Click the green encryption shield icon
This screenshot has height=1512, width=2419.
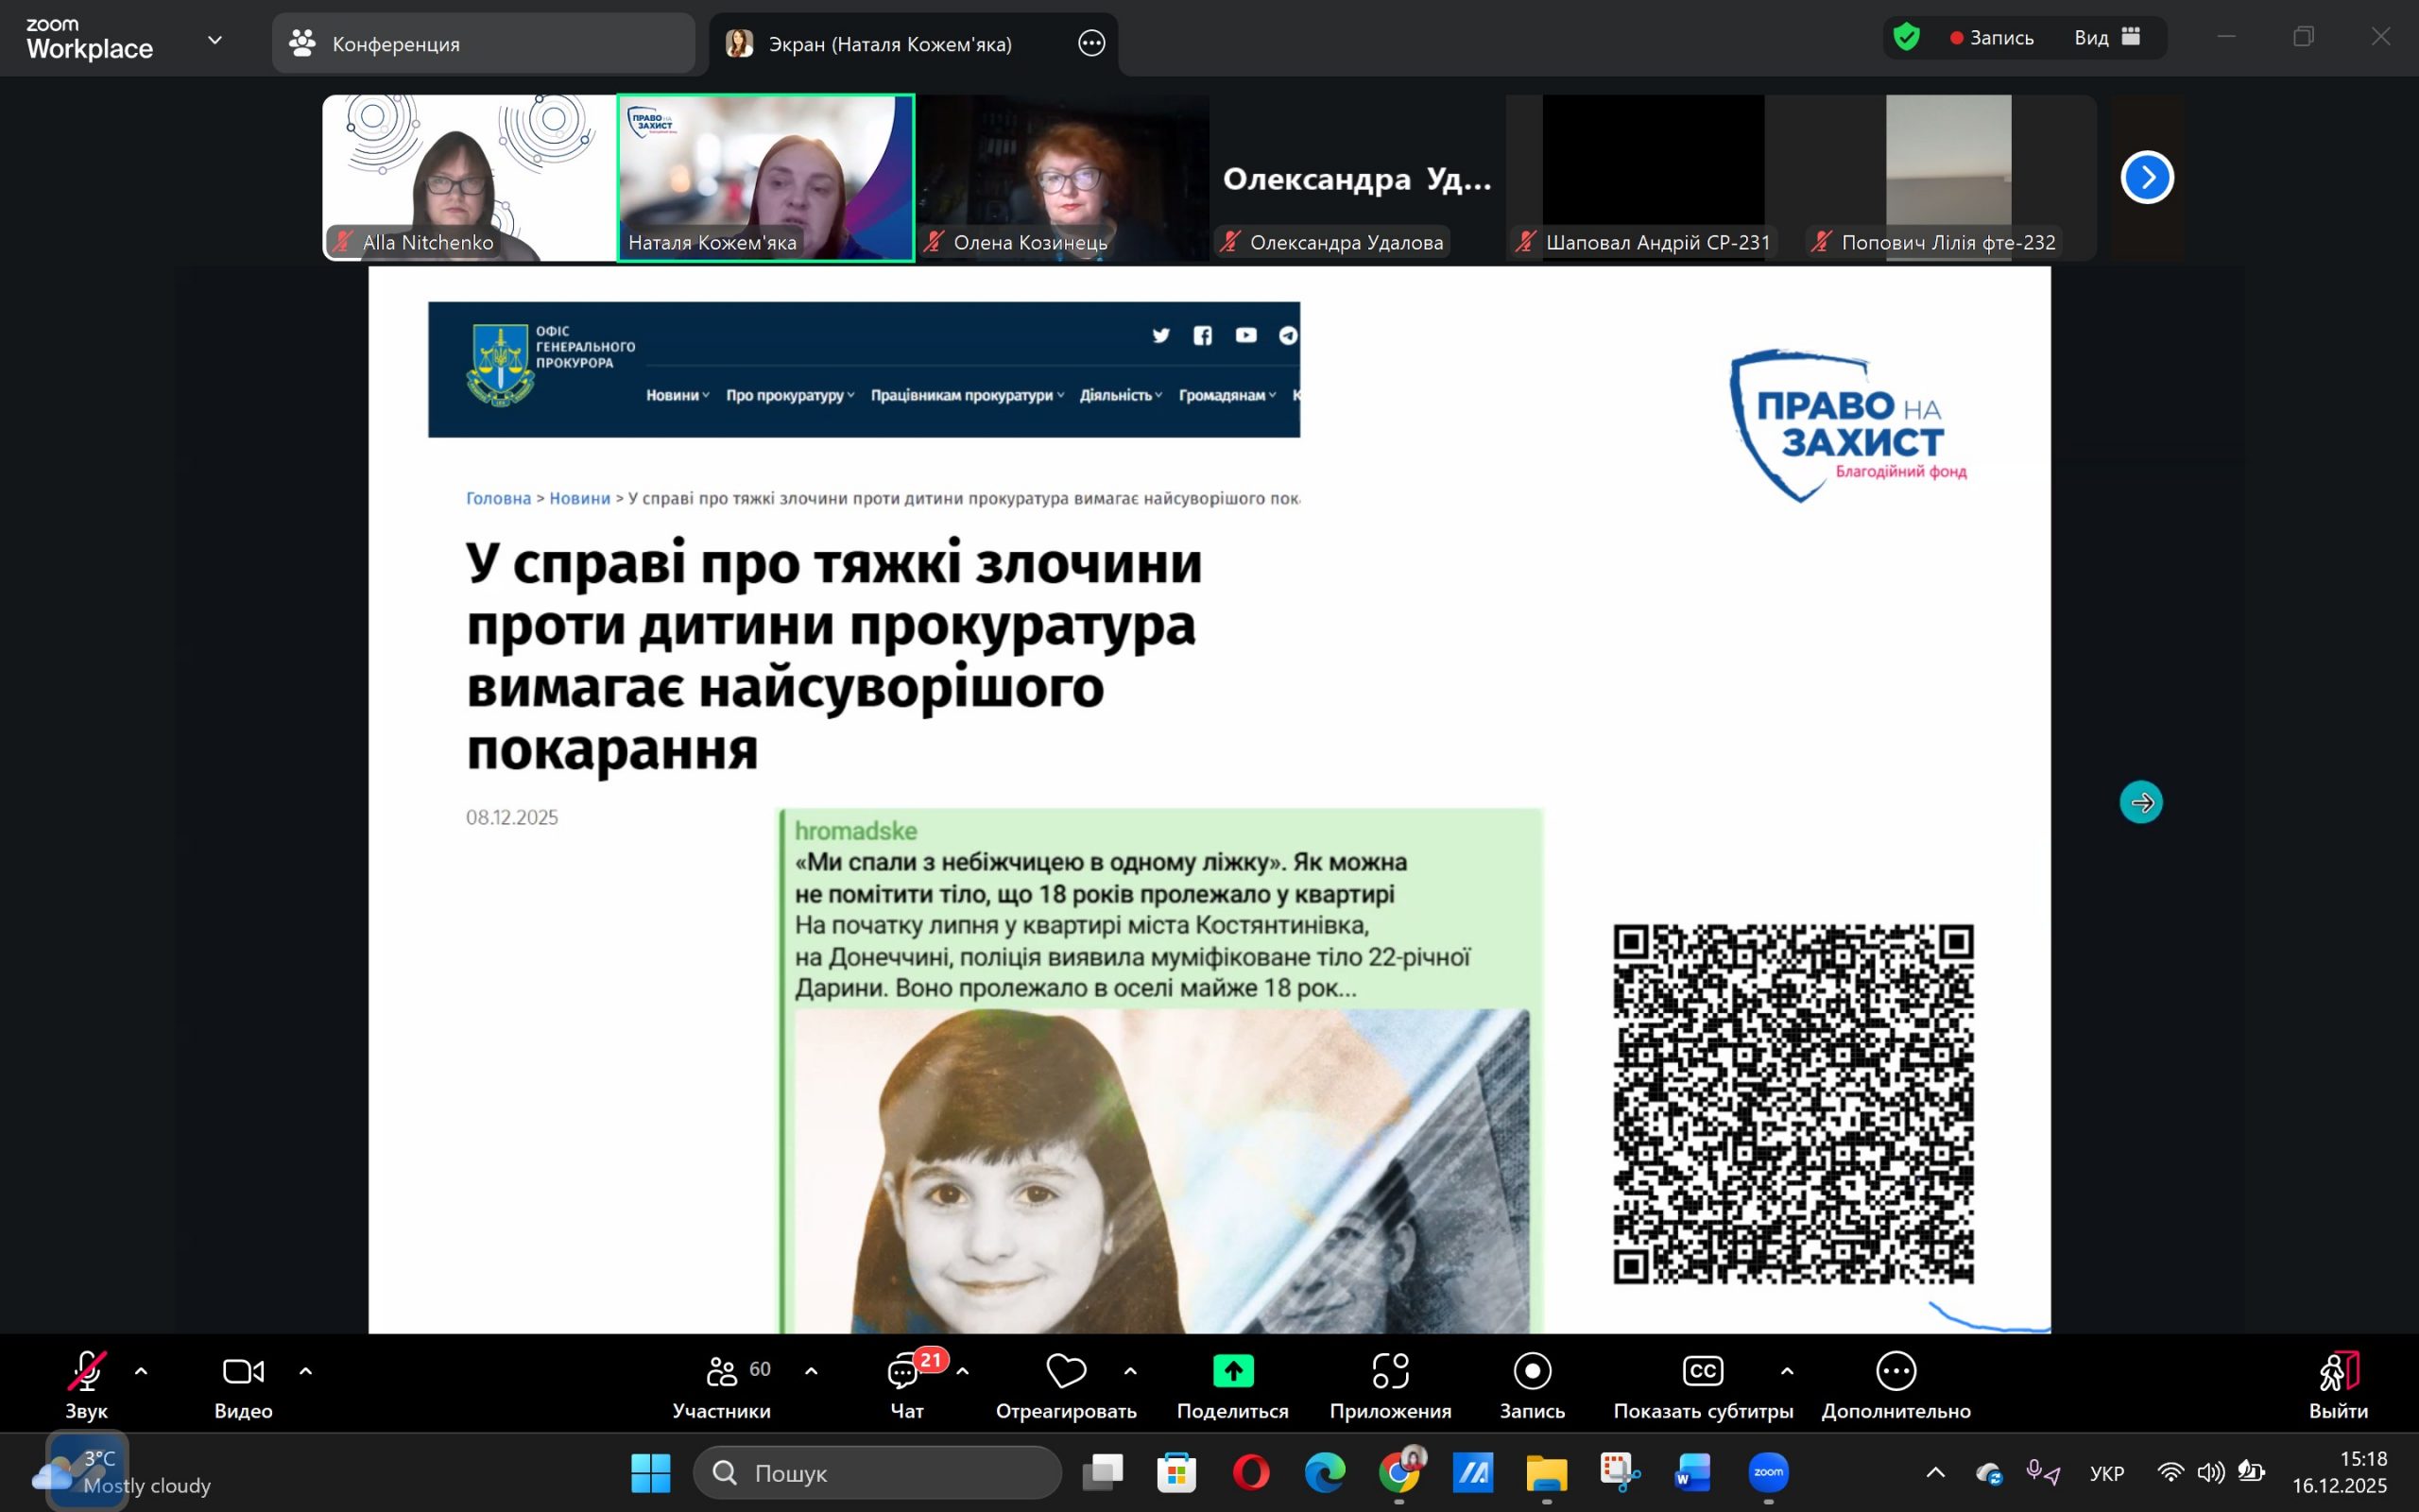coord(1906,38)
